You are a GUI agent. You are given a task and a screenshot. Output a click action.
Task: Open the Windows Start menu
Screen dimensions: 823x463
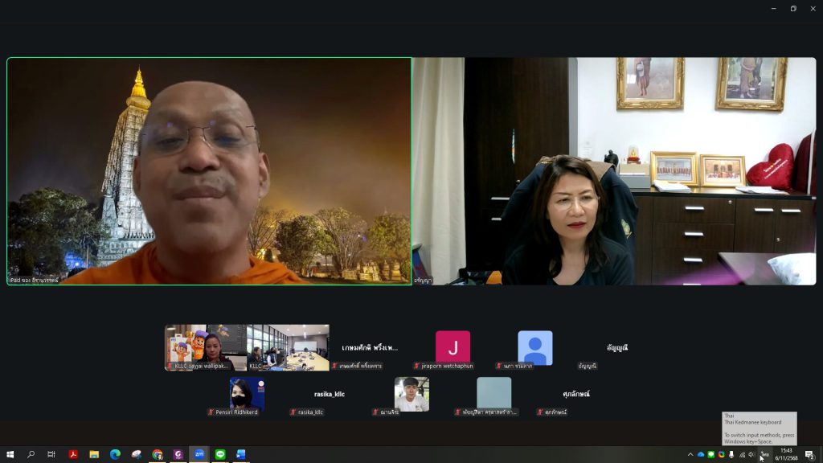(10, 454)
